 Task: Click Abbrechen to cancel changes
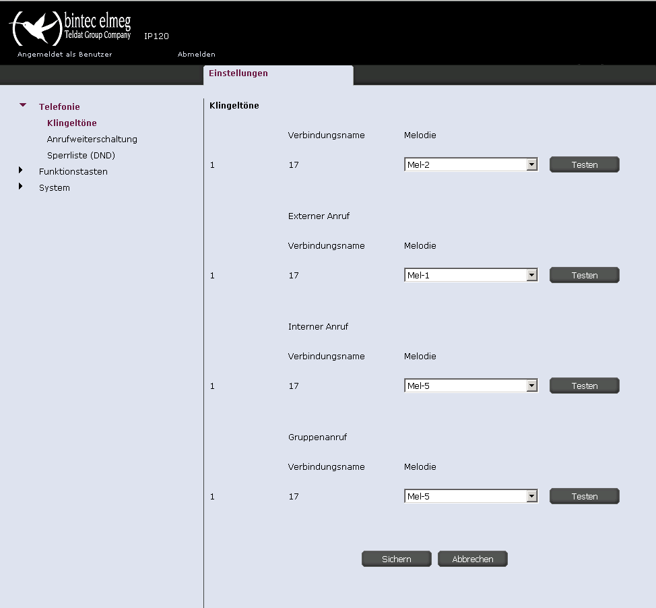pyautogui.click(x=472, y=559)
